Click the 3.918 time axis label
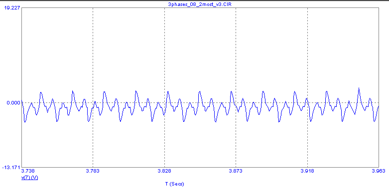 pos(307,171)
